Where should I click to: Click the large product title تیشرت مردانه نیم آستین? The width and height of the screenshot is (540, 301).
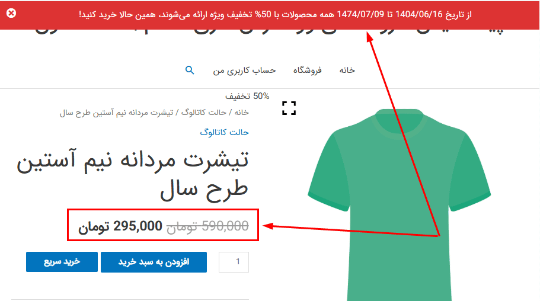(133, 175)
